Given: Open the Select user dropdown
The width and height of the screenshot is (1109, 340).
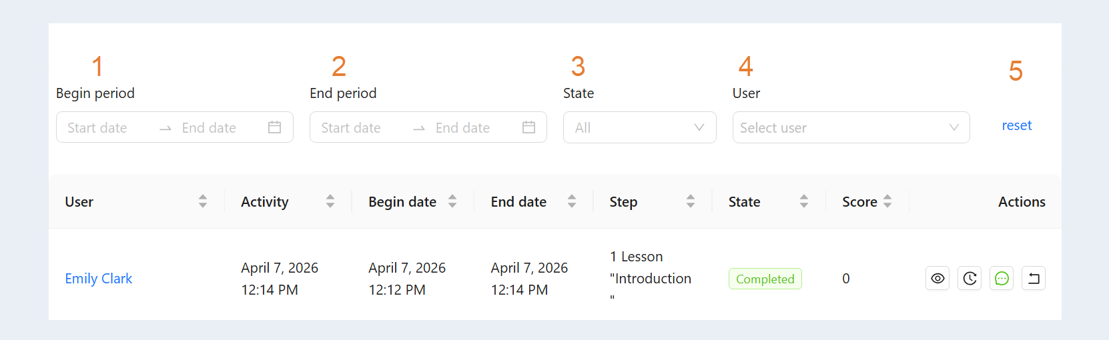Looking at the screenshot, I should (851, 127).
